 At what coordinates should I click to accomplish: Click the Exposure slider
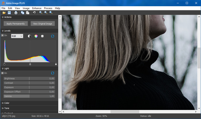click(x=29, y=87)
